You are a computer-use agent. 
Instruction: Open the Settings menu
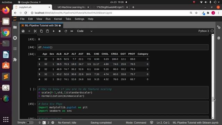79,19
